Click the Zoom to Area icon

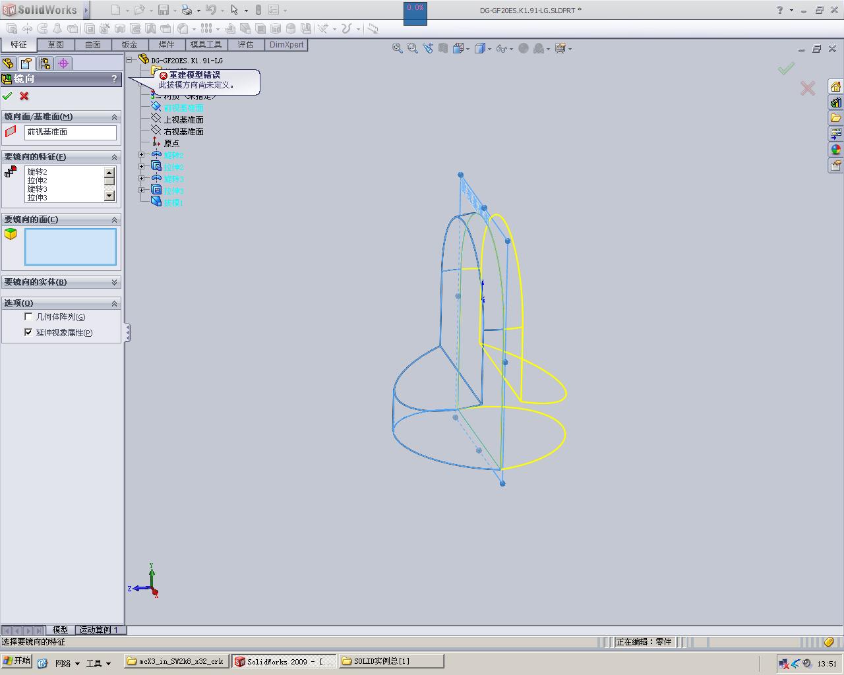[x=413, y=48]
